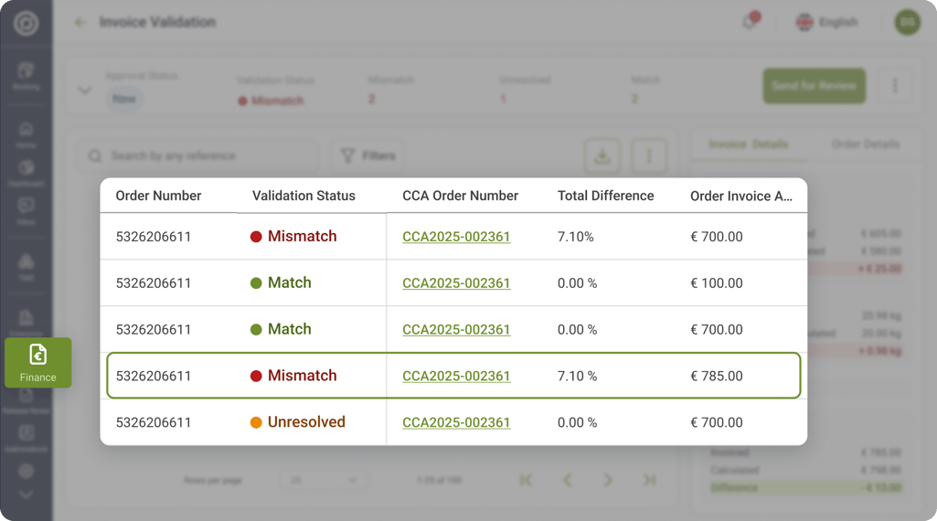937x521 pixels.
Task: Click the Order Invoice A... column header
Action: point(741,196)
